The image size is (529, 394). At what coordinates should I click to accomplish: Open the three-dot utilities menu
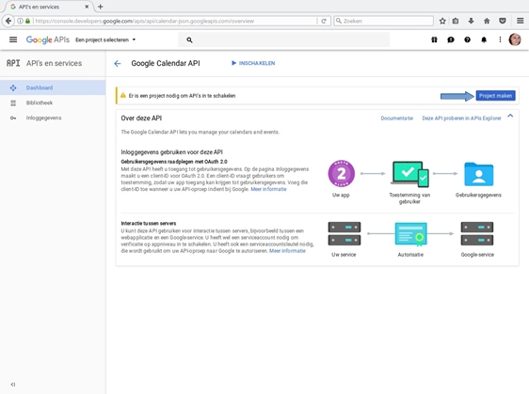tap(500, 39)
